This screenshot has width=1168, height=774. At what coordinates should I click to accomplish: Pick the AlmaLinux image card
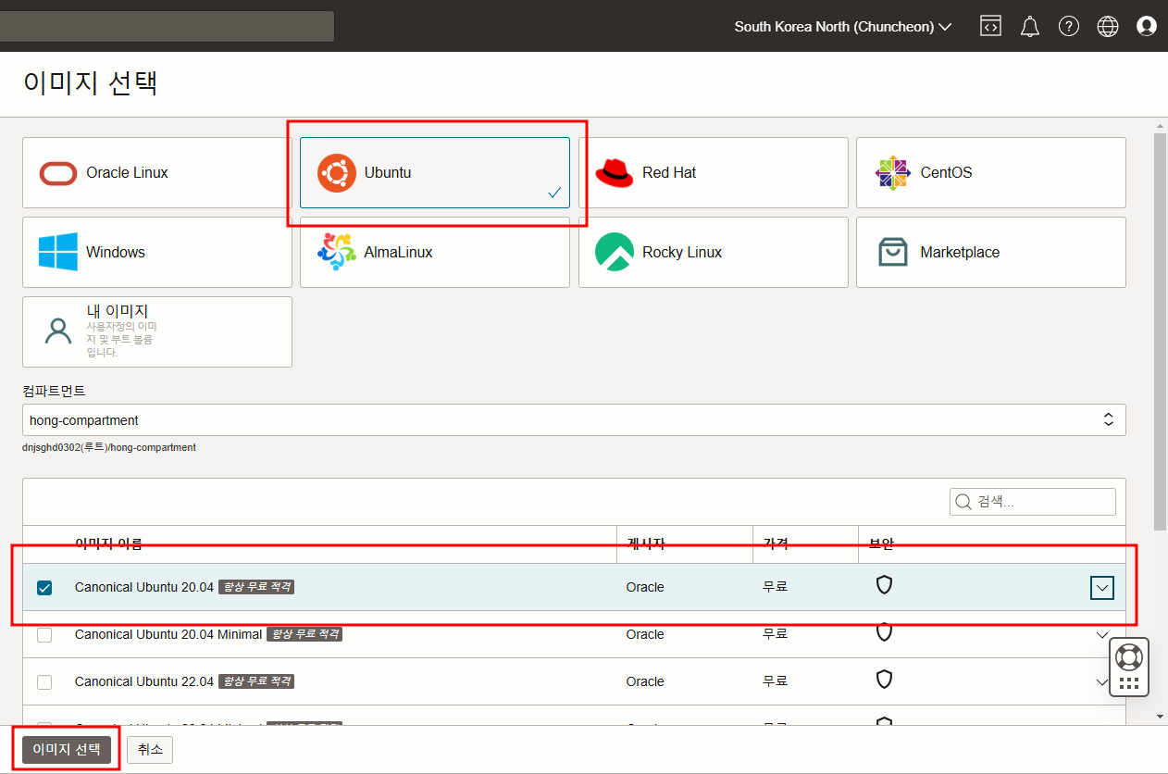[x=435, y=253]
